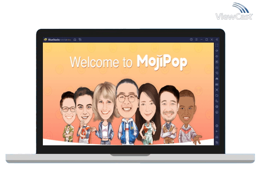Click the Install APK sidebar icon
The height and width of the screenshot is (178, 258).
click(217, 79)
